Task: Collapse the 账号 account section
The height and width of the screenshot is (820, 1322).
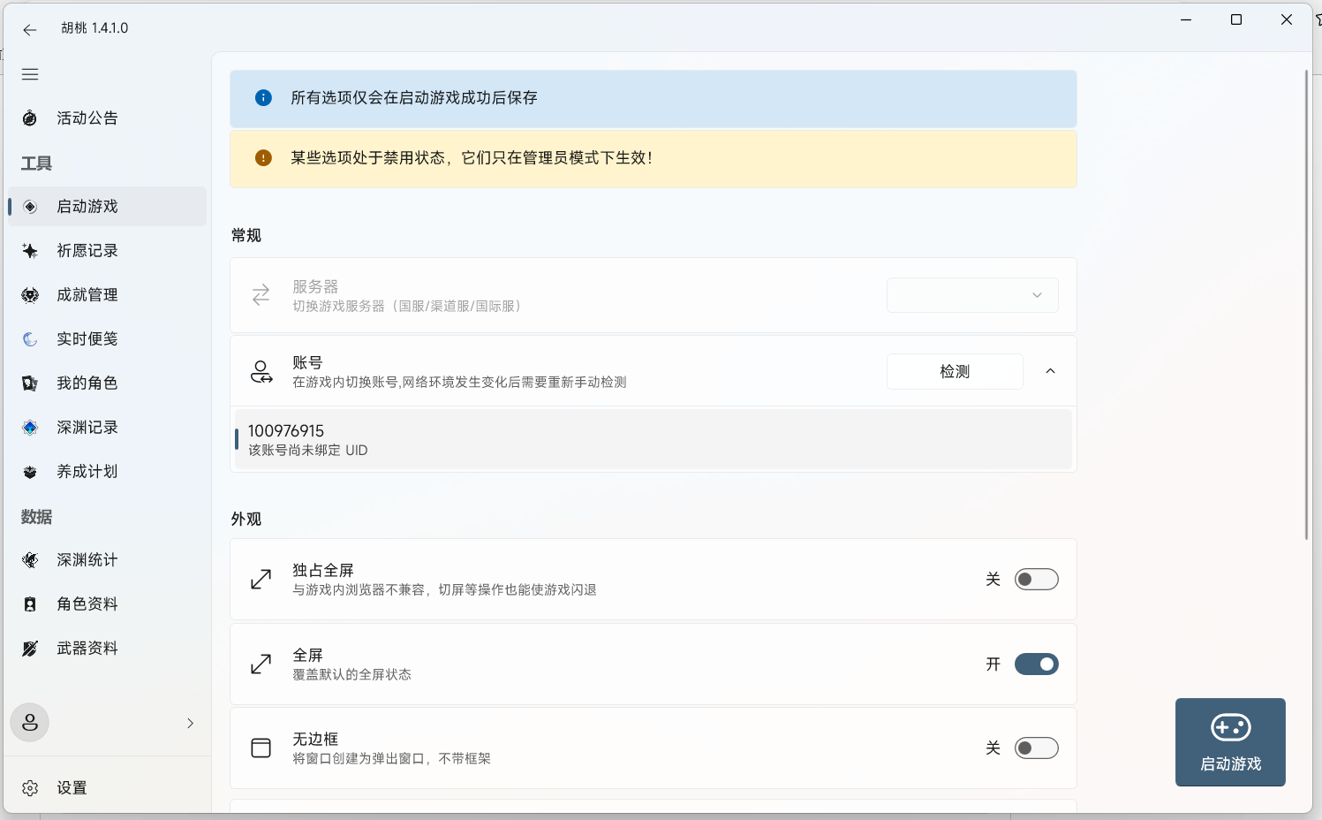Action: (1049, 371)
